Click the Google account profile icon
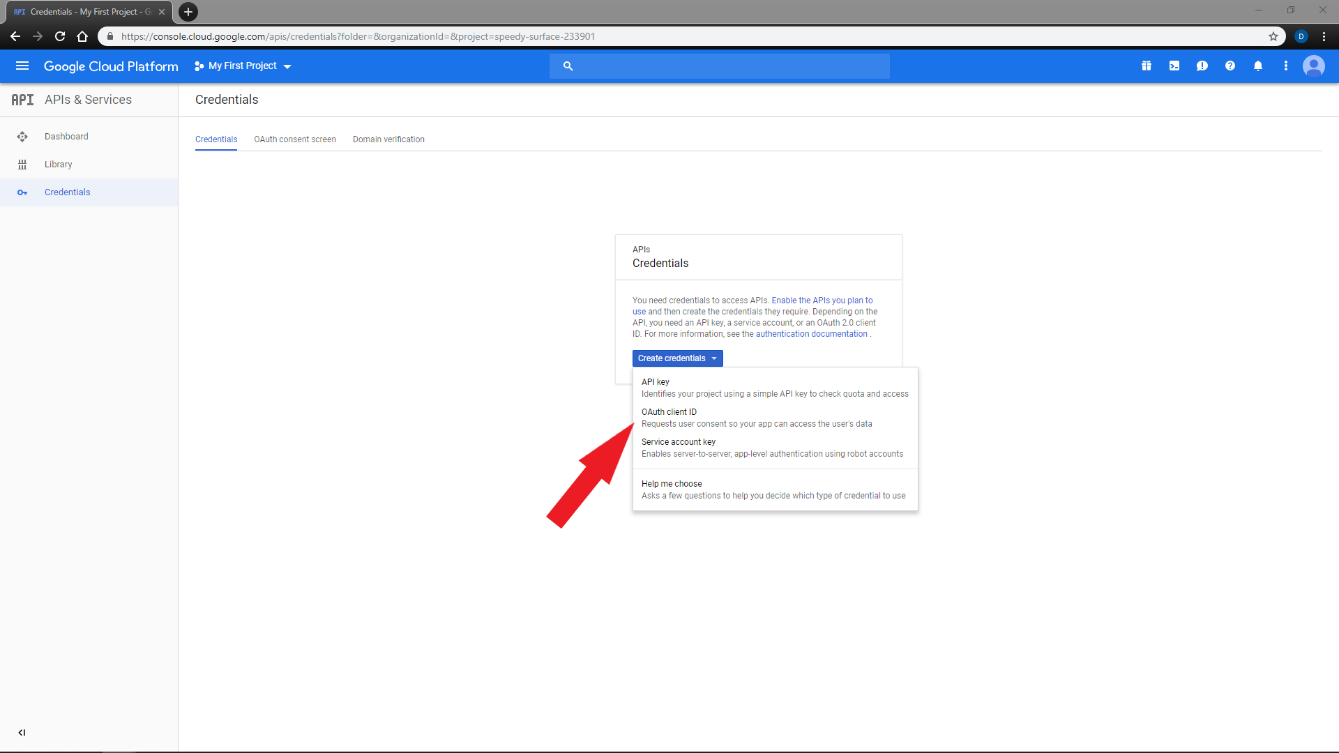The height and width of the screenshot is (753, 1339). click(x=1315, y=66)
